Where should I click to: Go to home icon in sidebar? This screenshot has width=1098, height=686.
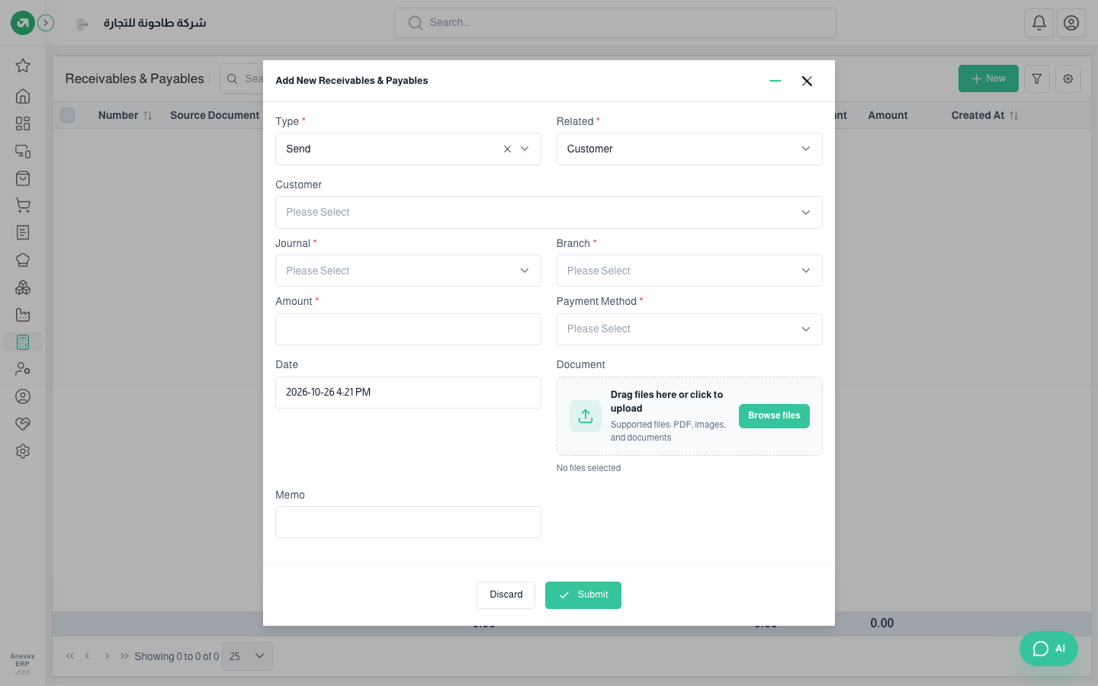coord(23,96)
